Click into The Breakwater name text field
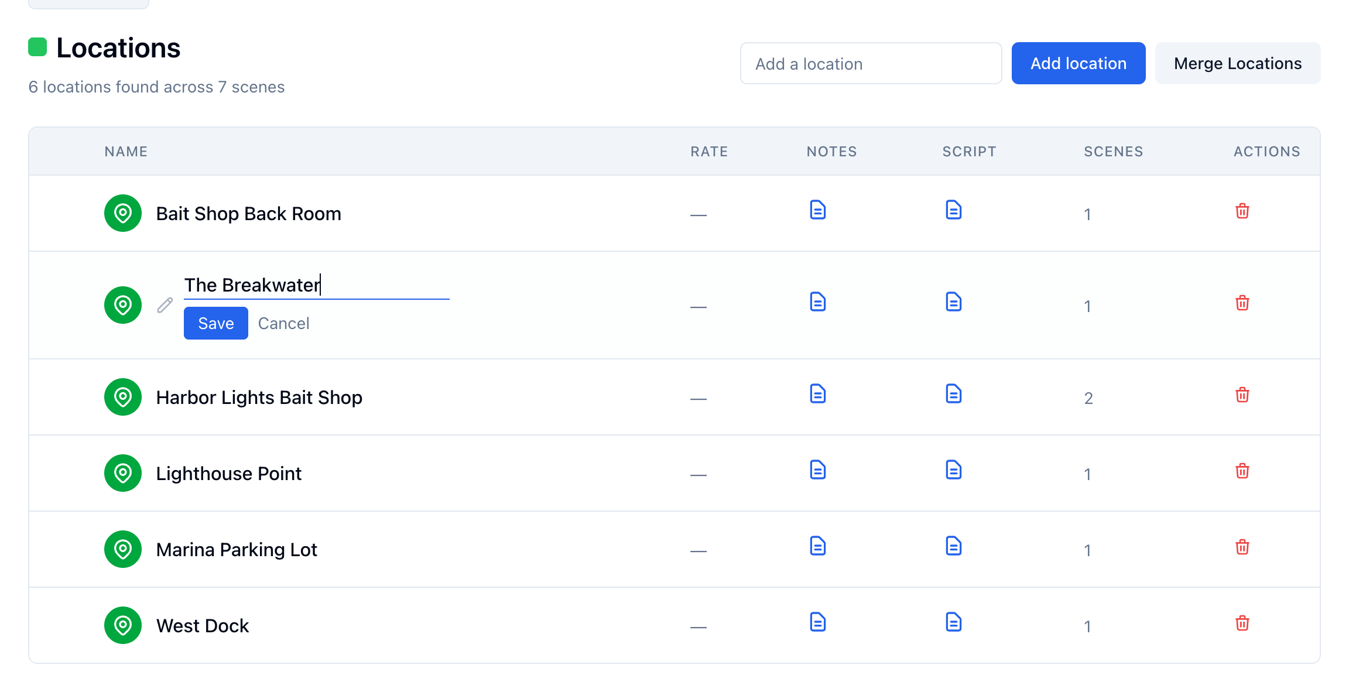Screen dimensions: 1349x692 317,285
